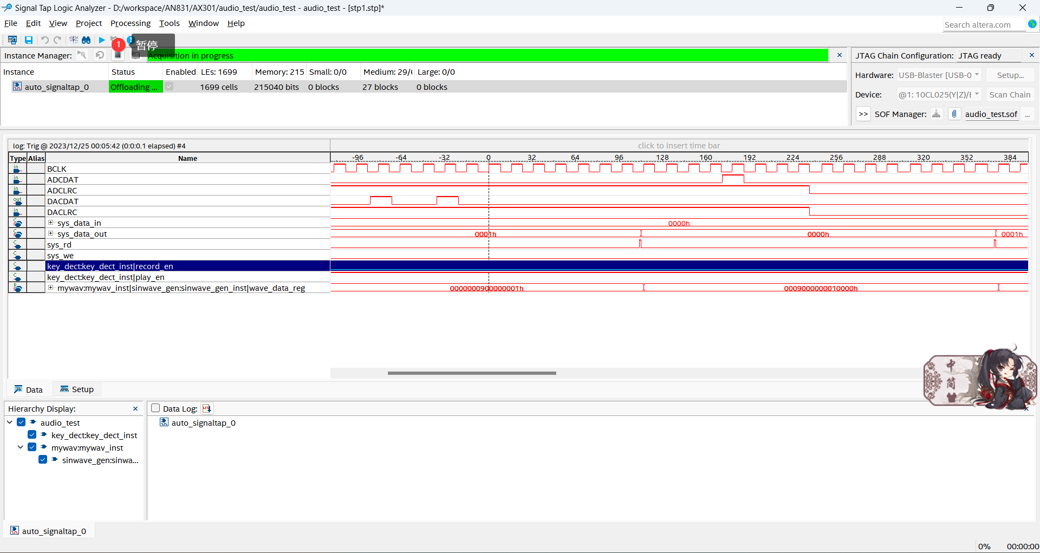Image resolution: width=1040 pixels, height=553 pixels.
Task: Expand the sys_data_out bus signal
Action: tap(51, 233)
